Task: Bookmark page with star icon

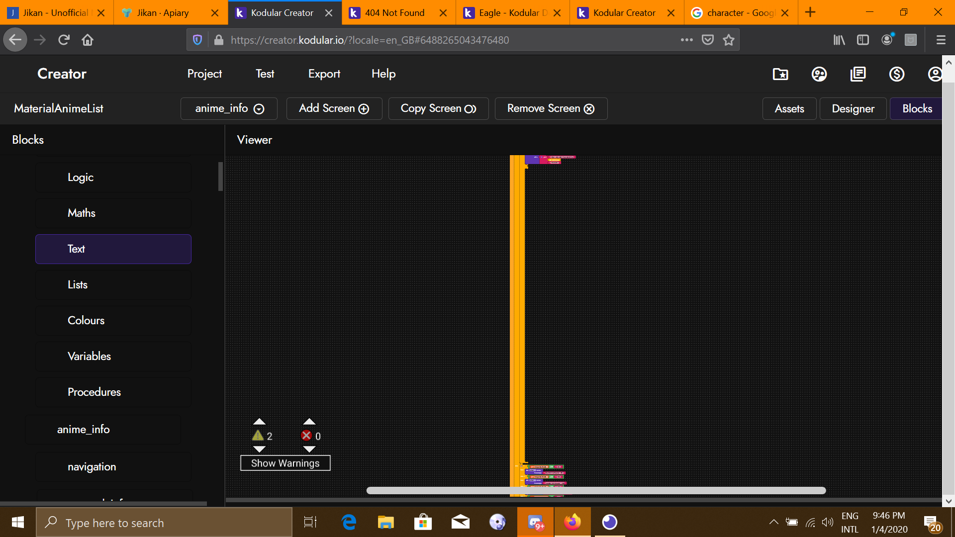Action: (729, 40)
